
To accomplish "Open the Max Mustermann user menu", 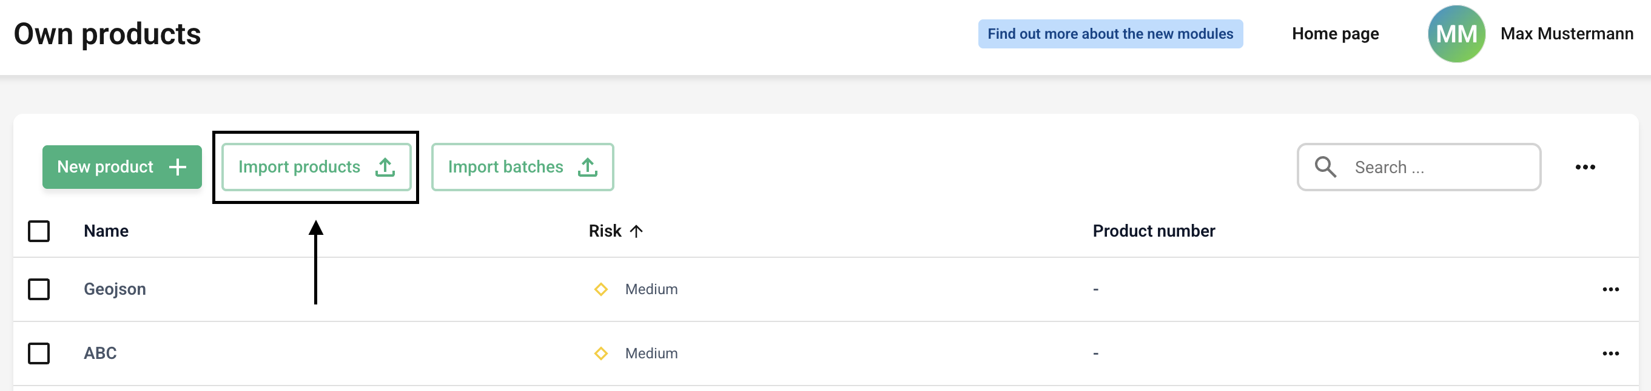I will (1567, 34).
